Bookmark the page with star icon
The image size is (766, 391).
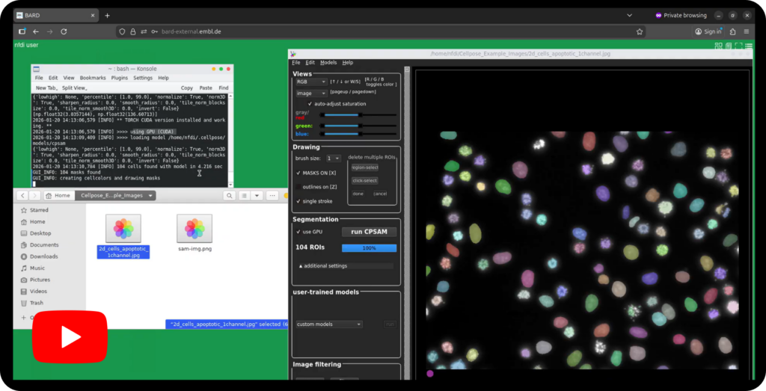[x=640, y=31]
